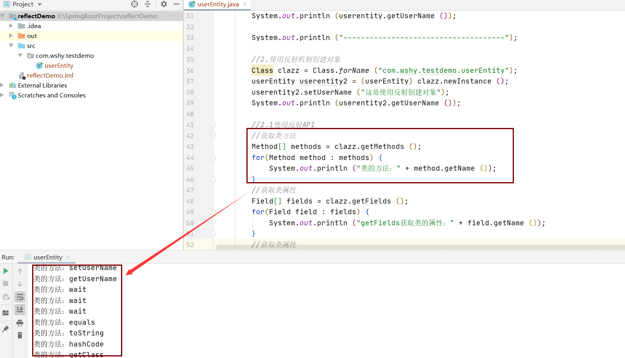Open the Project view dropdown arrow
Image resolution: width=625 pixels, height=358 pixels.
(40, 4)
